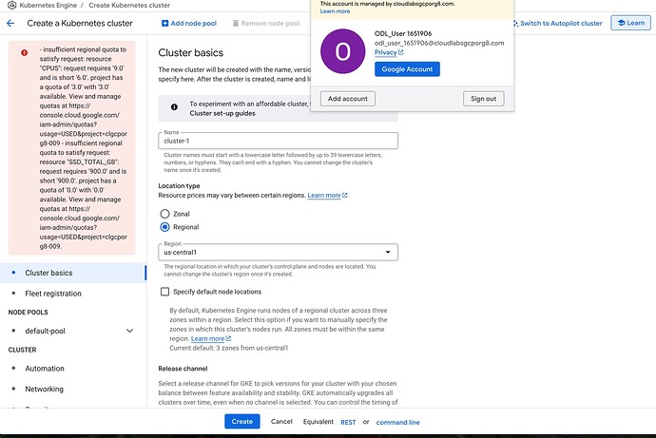Open Cluster basics section
This screenshot has height=438, width=656.
[x=73, y=273]
